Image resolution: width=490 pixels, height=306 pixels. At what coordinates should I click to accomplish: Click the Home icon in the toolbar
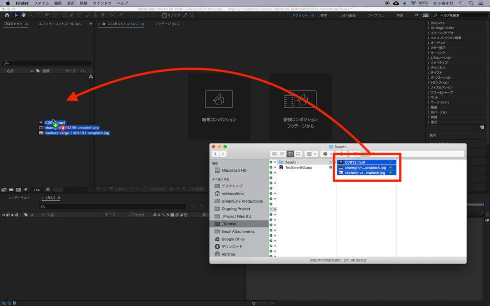point(7,15)
